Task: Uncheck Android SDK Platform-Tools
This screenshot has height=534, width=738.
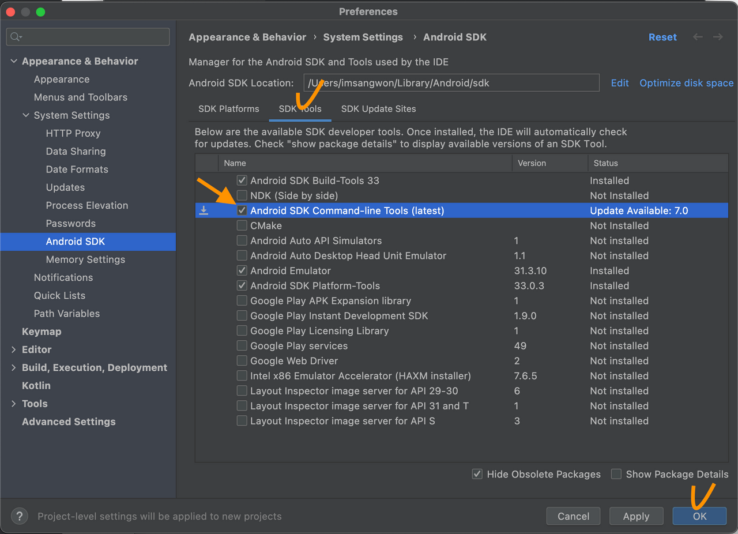Action: tap(242, 285)
